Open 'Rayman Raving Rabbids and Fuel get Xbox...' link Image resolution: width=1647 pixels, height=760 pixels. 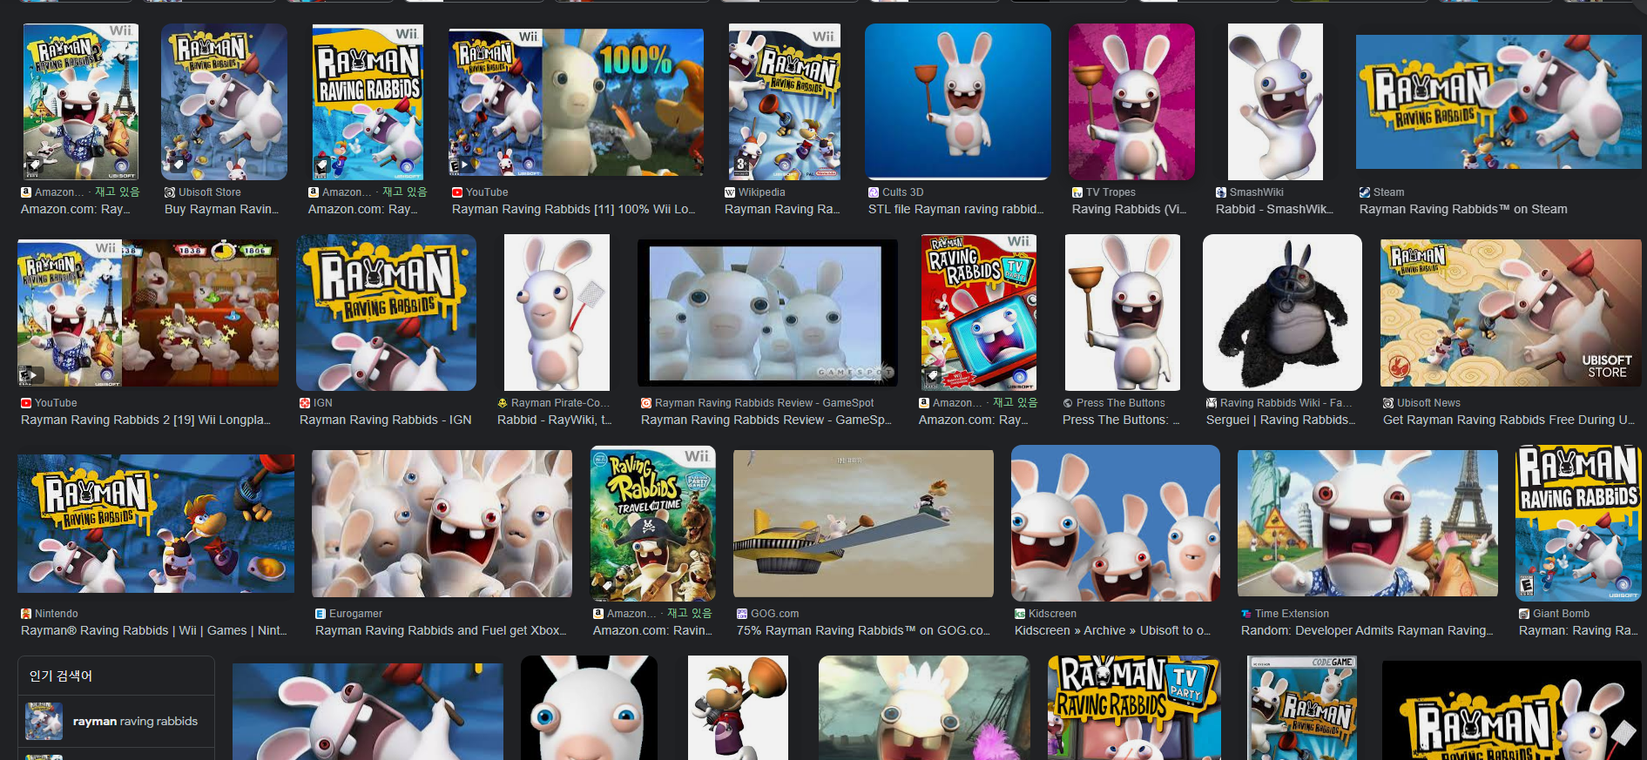[x=441, y=630]
